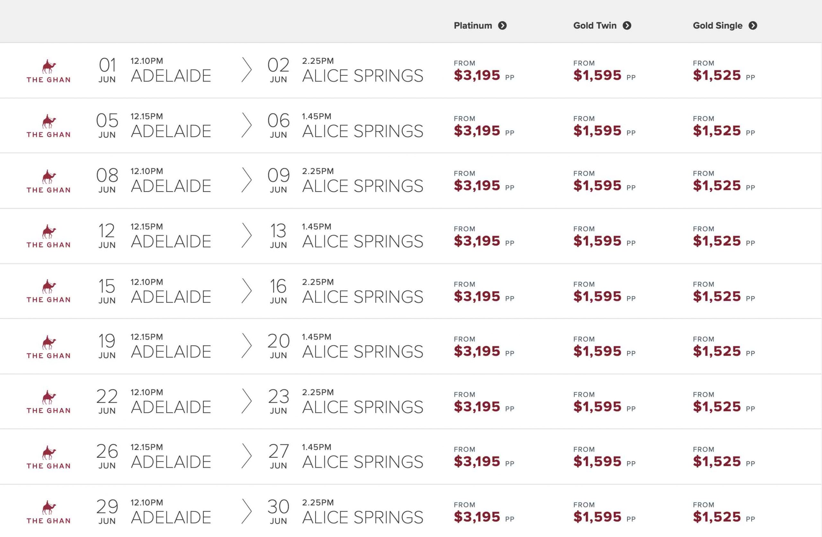Expand the 15 Jun journey chevron arrow

(x=246, y=291)
